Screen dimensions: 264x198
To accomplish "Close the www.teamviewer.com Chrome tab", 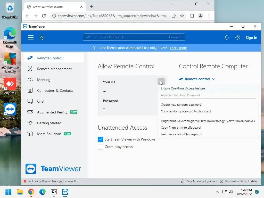I will (81, 7).
